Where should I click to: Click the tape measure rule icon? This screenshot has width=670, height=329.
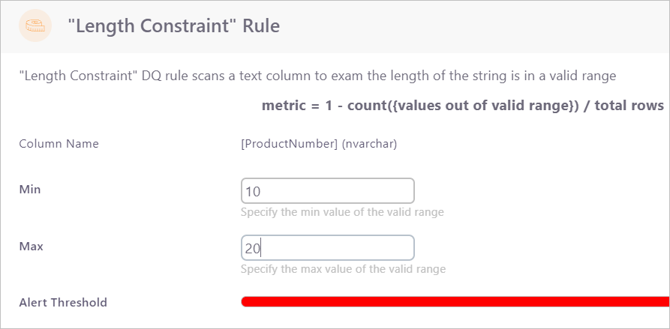click(x=35, y=26)
